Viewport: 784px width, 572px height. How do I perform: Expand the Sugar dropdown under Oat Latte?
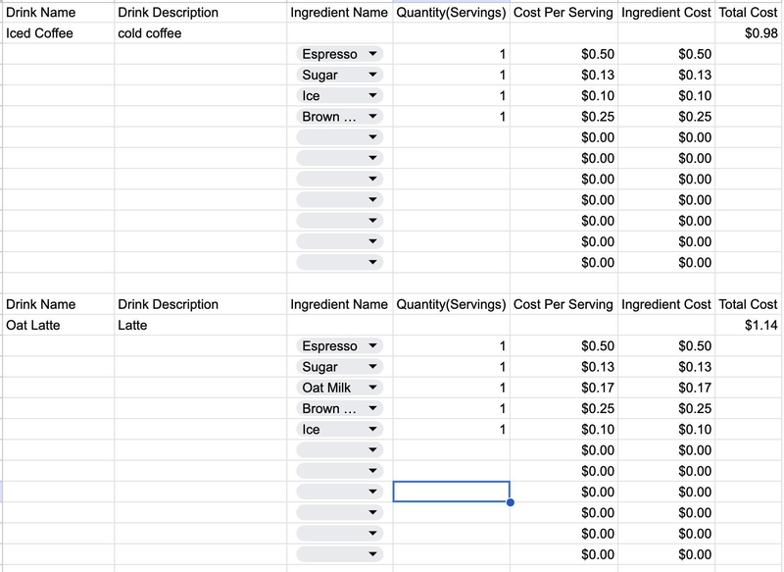pyautogui.click(x=372, y=367)
